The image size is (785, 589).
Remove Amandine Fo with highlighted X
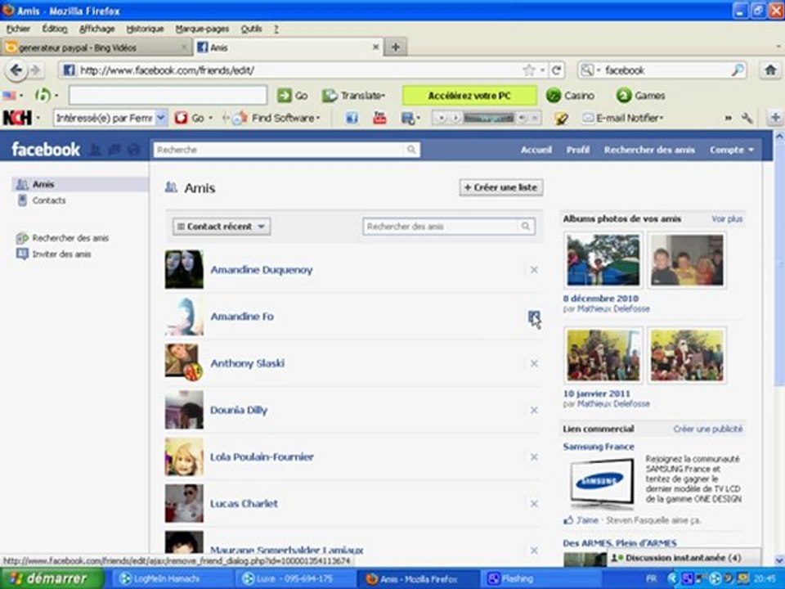point(534,317)
